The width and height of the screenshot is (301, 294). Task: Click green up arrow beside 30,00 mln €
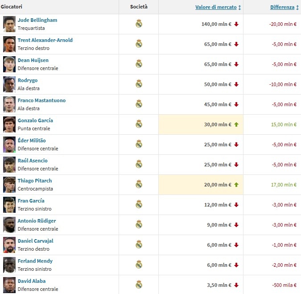tap(236, 124)
